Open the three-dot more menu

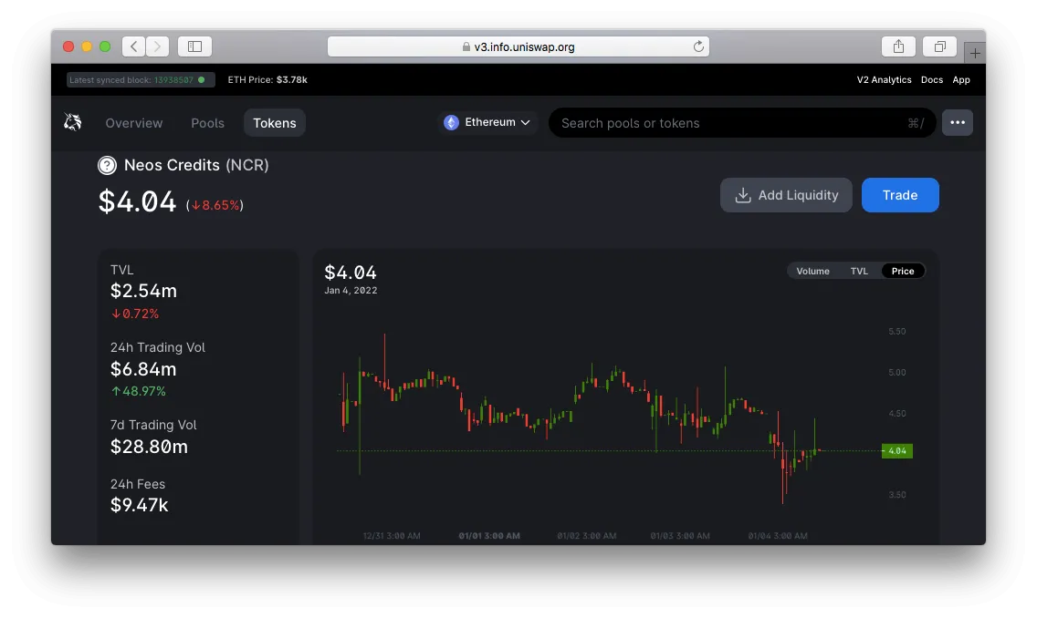[x=957, y=122]
